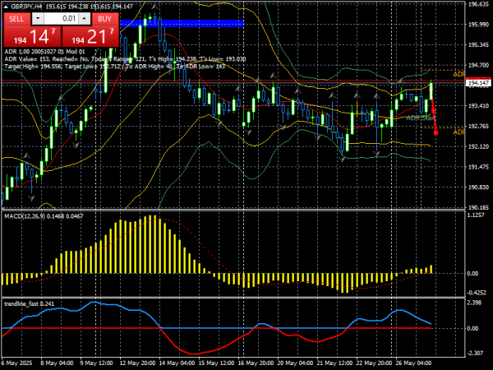Collapse the one-click trading panel triangle
493x370 pixels.
pyautogui.click(x=6, y=7)
